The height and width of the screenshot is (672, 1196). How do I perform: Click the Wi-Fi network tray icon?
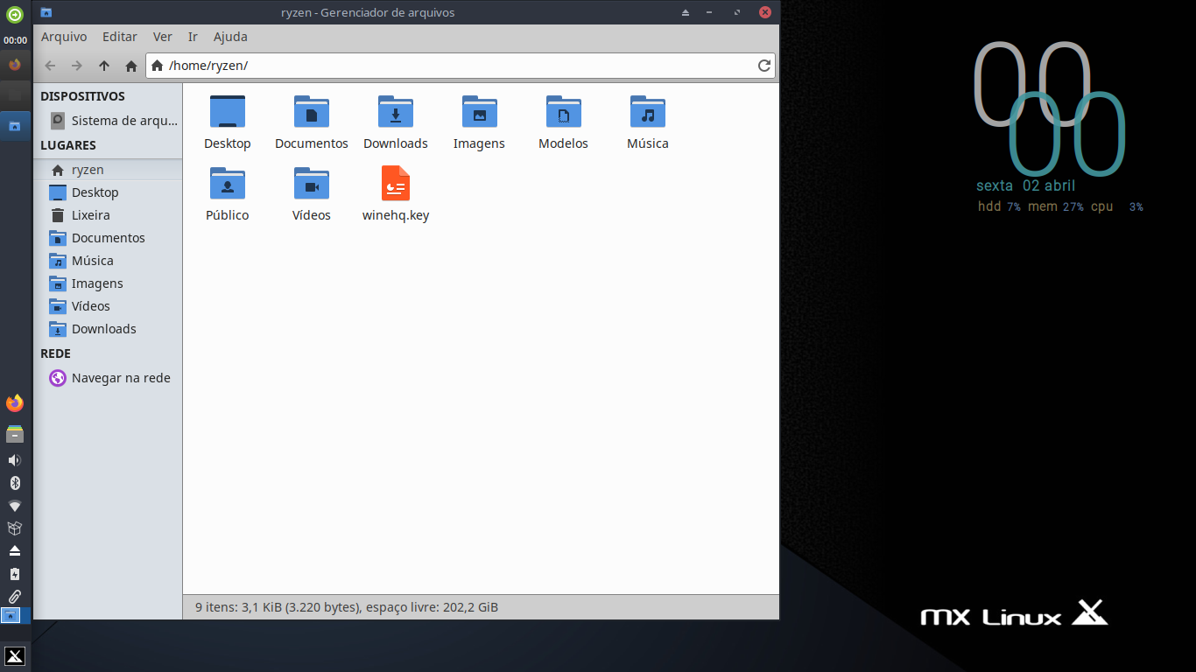14,506
